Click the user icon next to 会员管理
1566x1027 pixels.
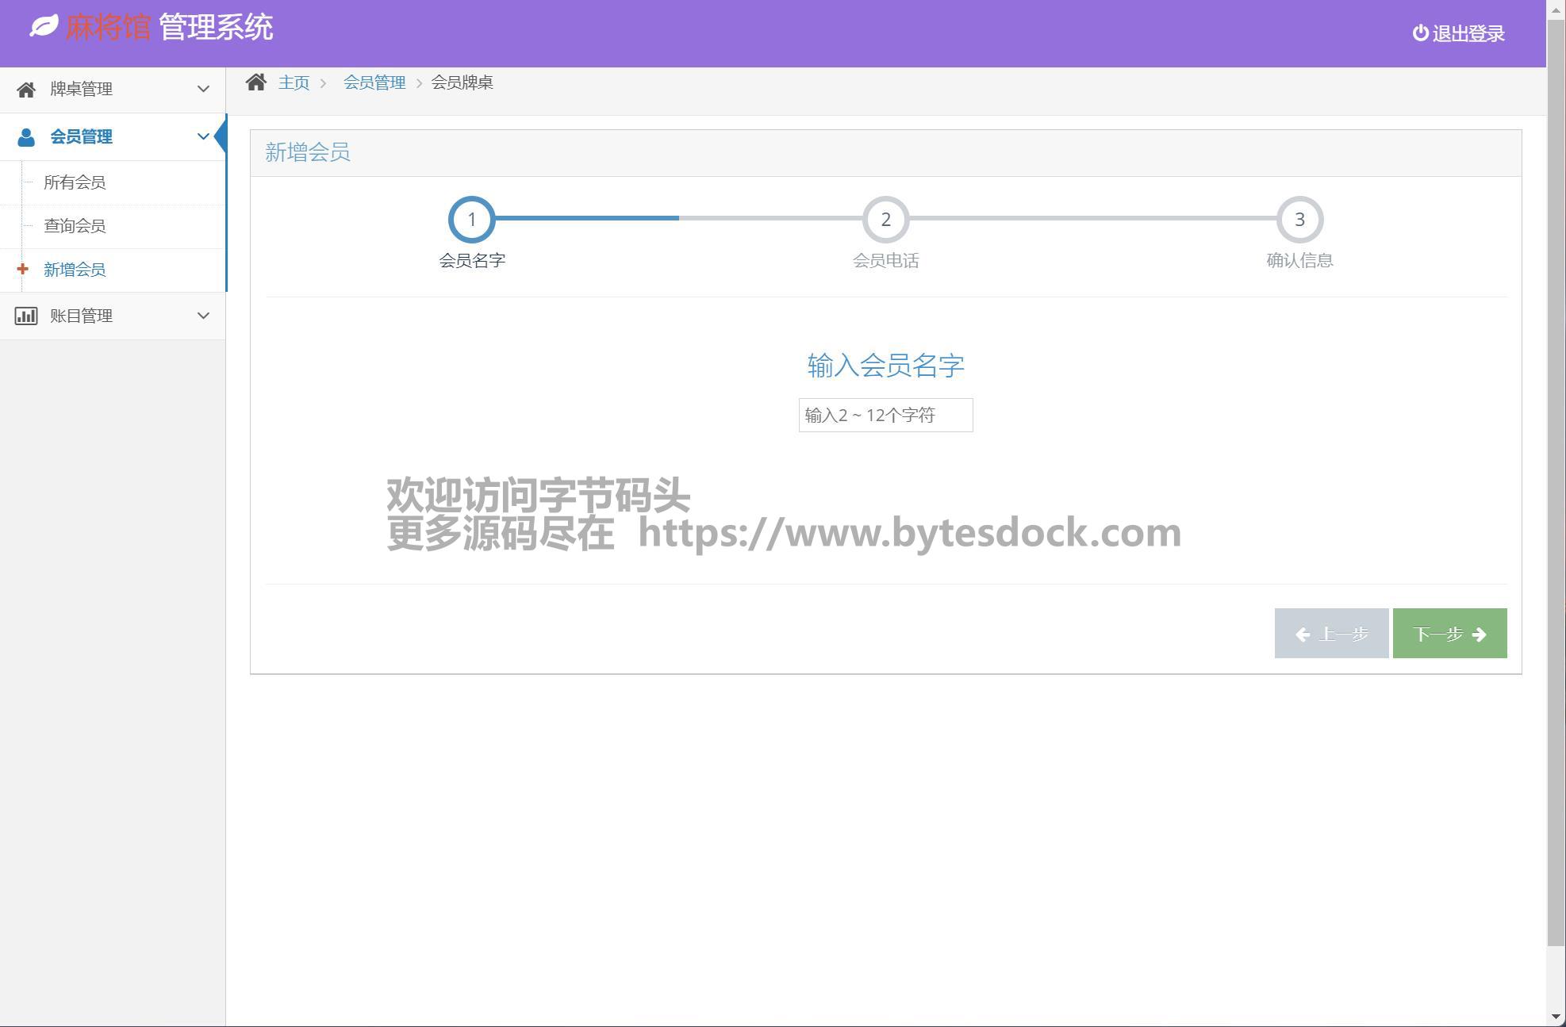tap(26, 137)
